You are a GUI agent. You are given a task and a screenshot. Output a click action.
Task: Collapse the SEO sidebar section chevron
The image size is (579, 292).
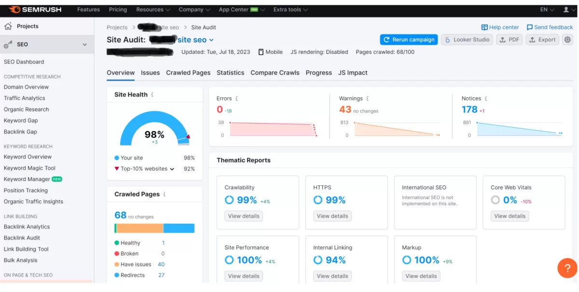point(85,44)
